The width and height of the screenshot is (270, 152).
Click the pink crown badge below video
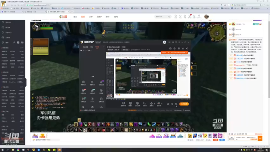coord(152,136)
